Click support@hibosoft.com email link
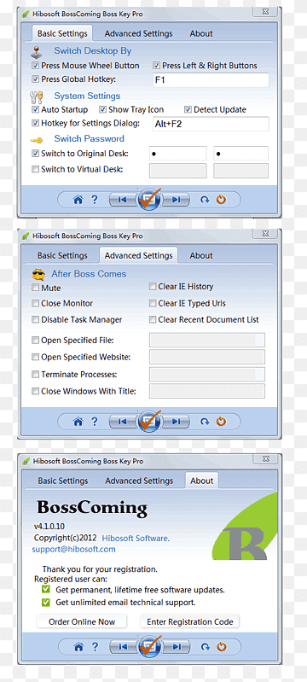Image resolution: width=307 pixels, height=682 pixels. [74, 549]
